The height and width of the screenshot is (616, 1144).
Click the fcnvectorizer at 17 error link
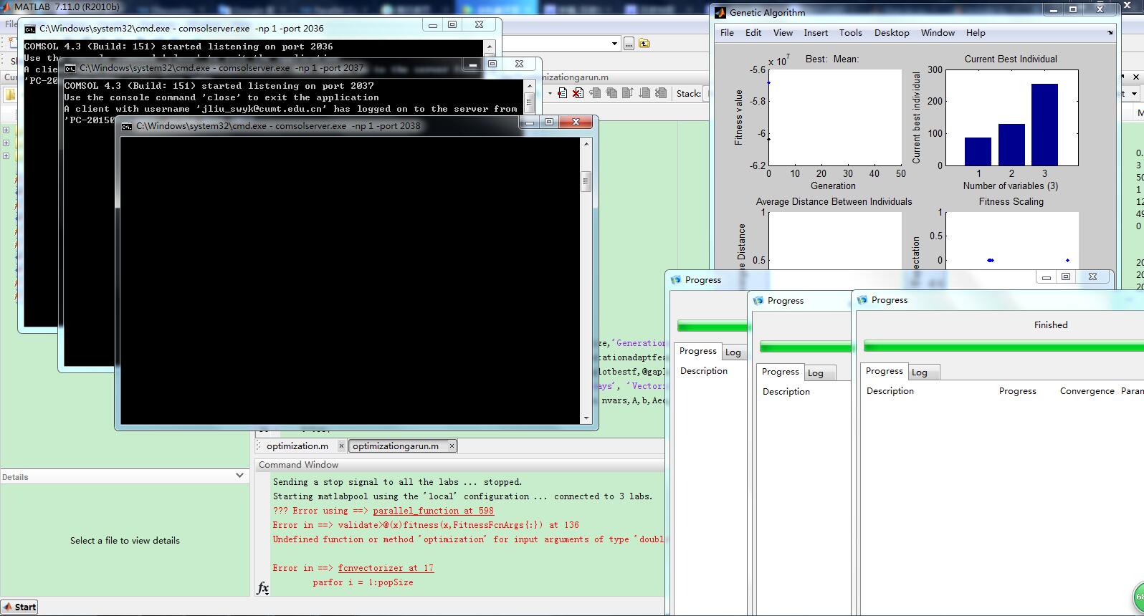(386, 568)
